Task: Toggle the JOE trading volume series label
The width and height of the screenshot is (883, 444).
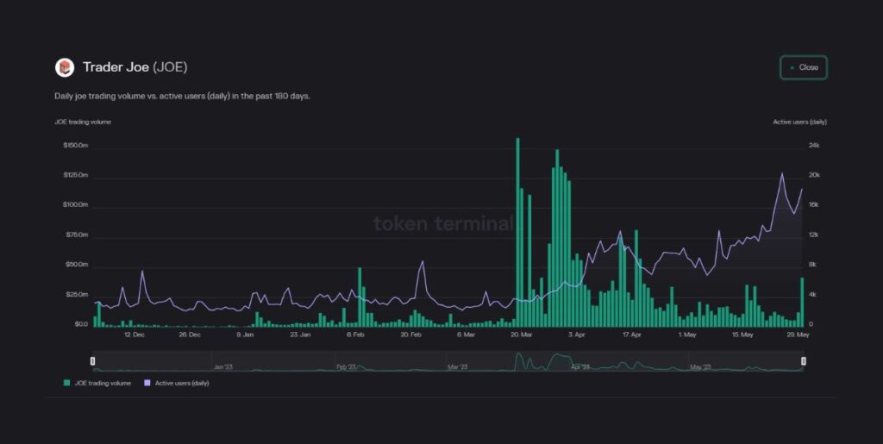Action: tap(103, 383)
